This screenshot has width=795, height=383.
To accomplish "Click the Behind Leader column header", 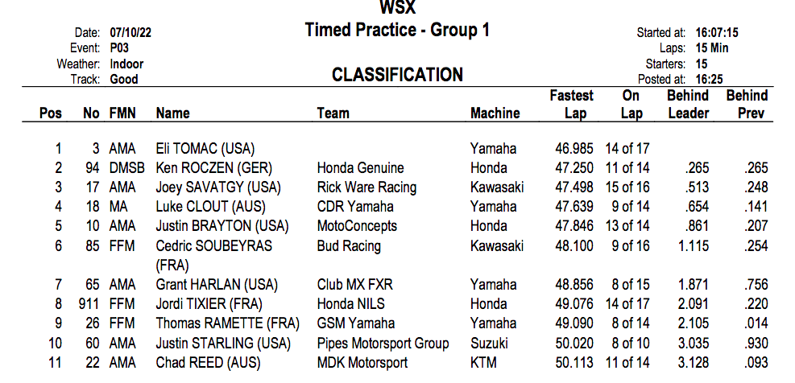I will coord(688,105).
